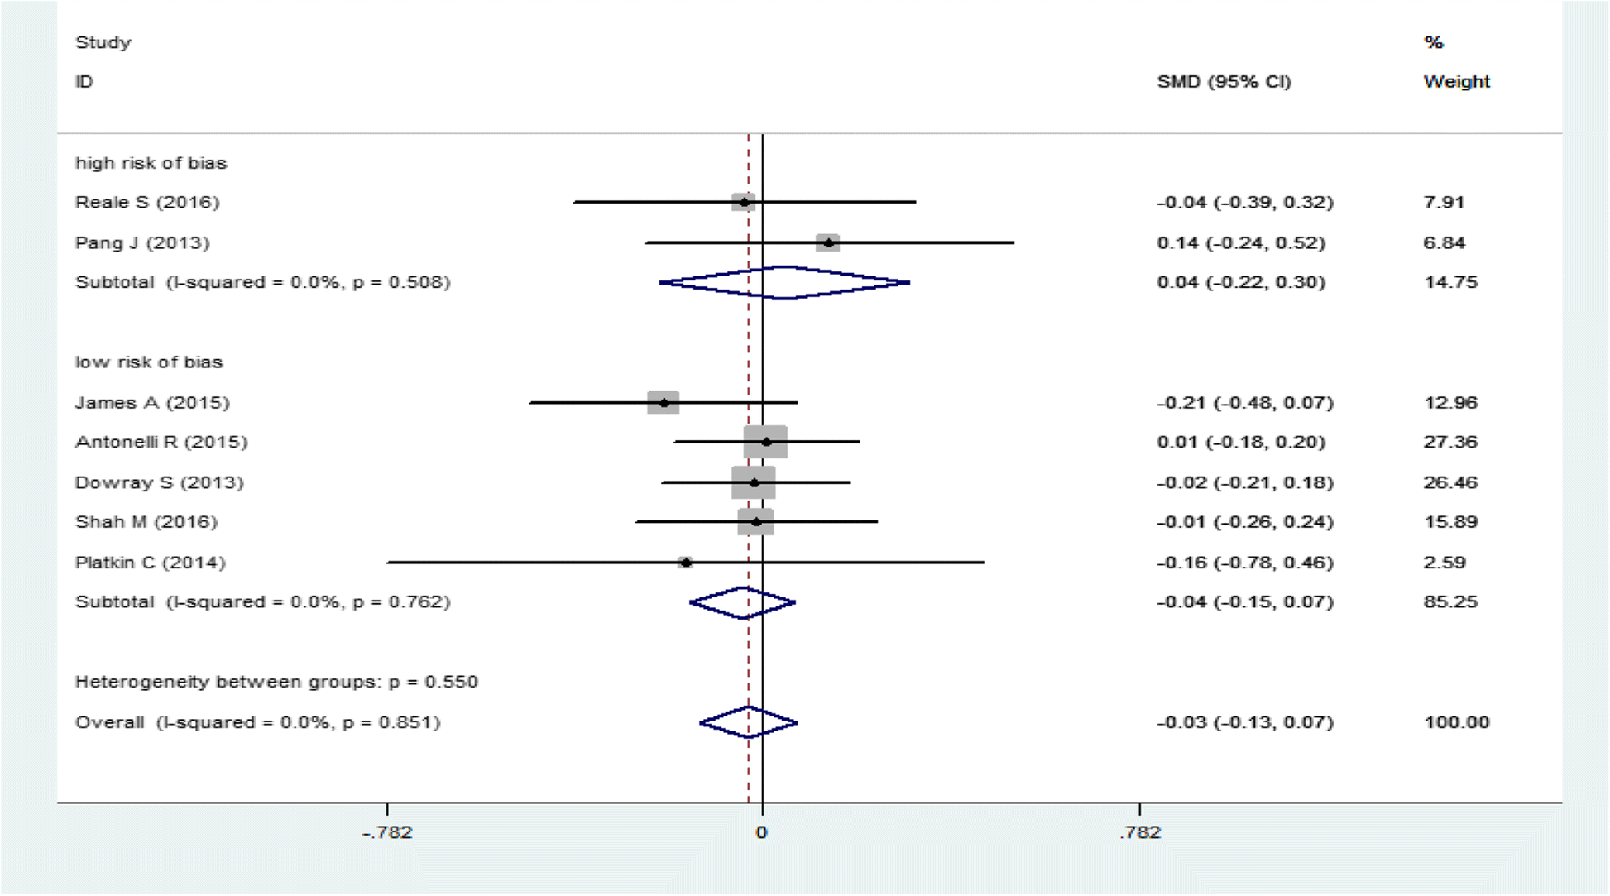This screenshot has width=1610, height=896.
Task: Select the overall value -0.03 (-0.13, 0.07)
Action: (1245, 722)
